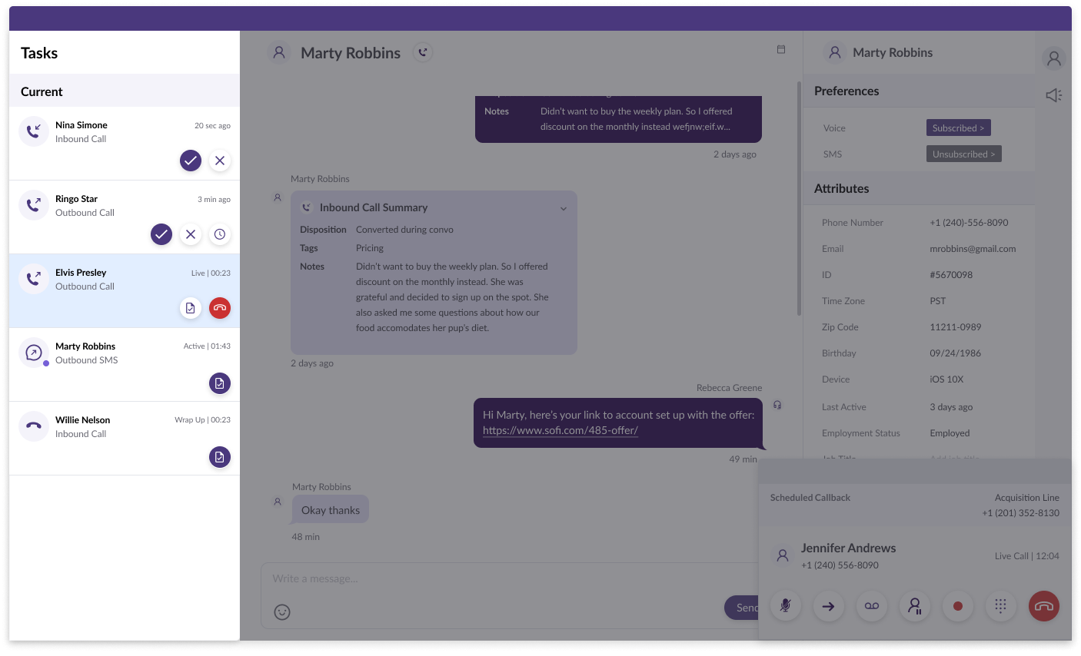
Task: Click the Zip Code value 11211-0989
Action: click(x=956, y=327)
